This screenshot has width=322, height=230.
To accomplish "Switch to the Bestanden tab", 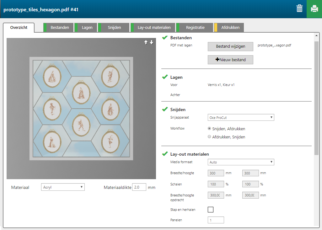I will (58, 28).
